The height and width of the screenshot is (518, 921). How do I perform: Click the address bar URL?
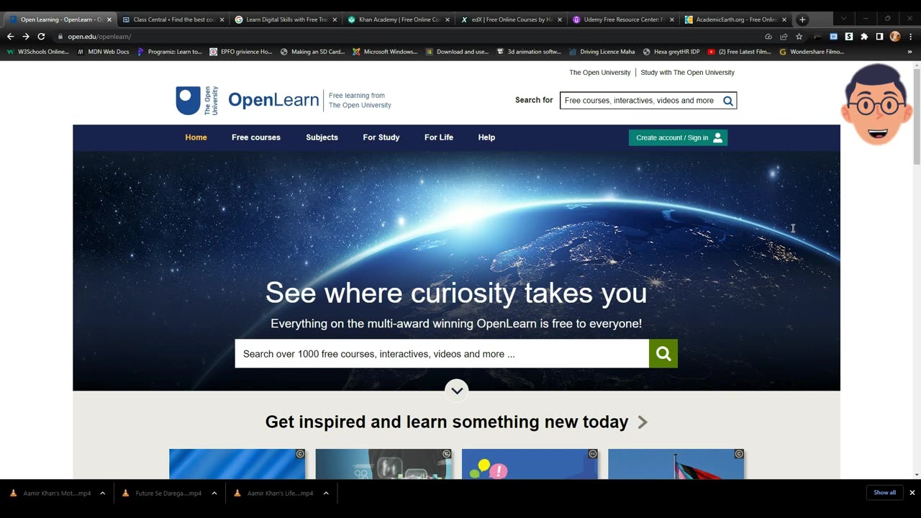coord(99,37)
